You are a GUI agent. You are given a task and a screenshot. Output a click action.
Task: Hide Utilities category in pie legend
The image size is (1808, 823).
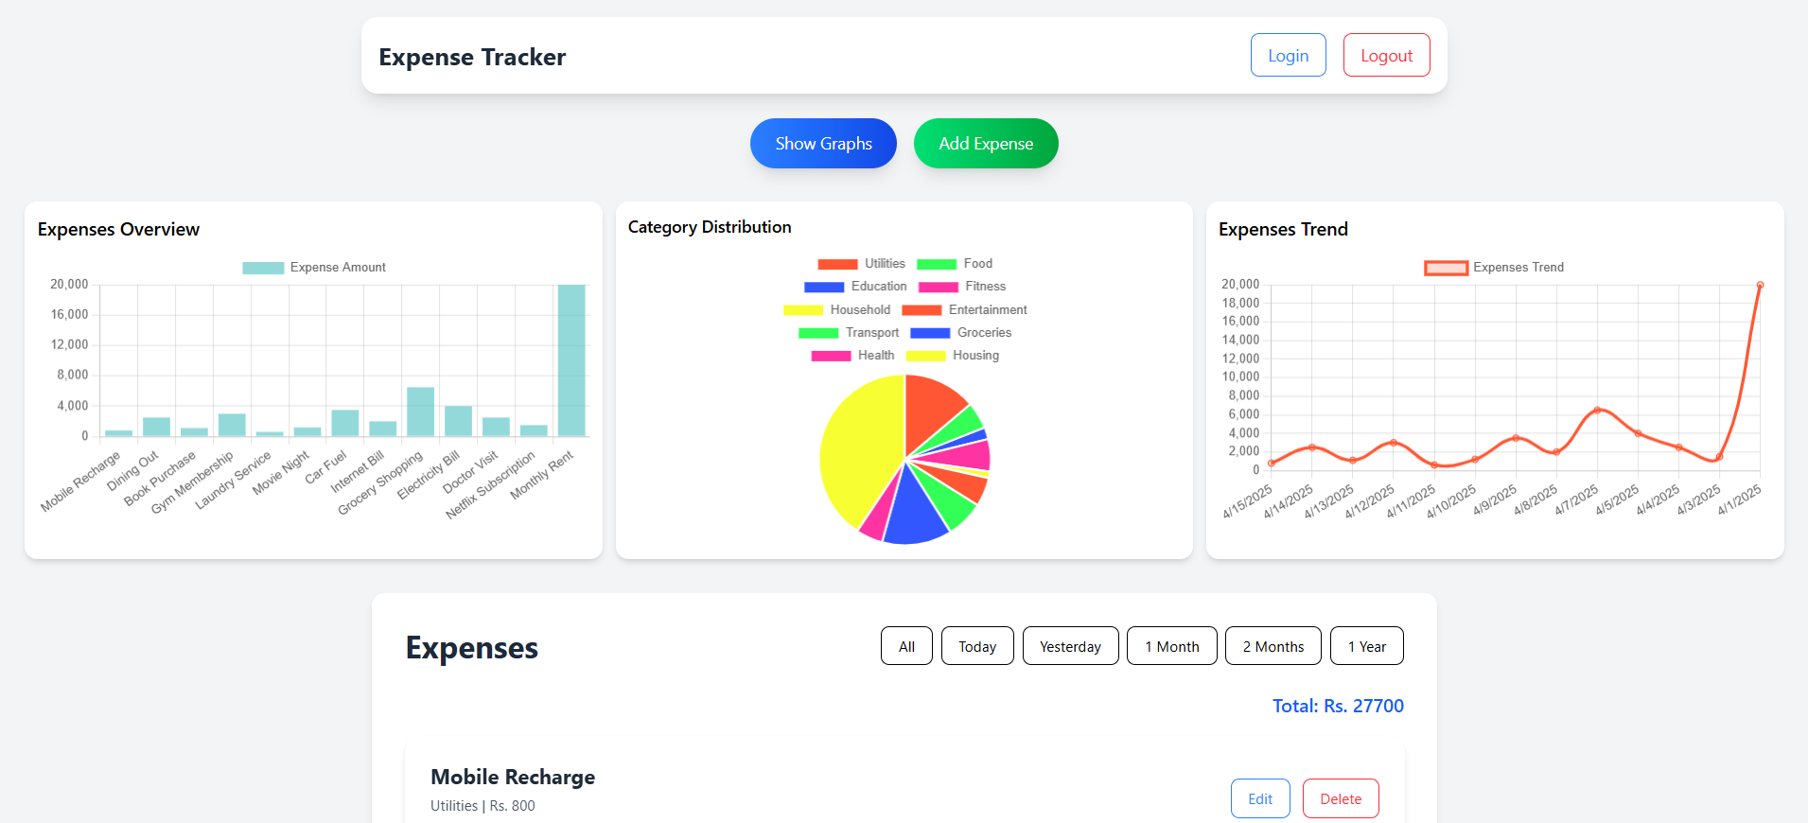click(861, 264)
